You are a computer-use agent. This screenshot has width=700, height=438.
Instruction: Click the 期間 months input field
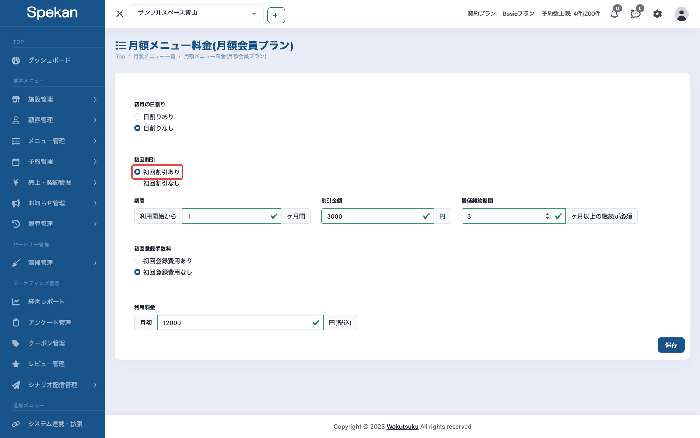231,216
